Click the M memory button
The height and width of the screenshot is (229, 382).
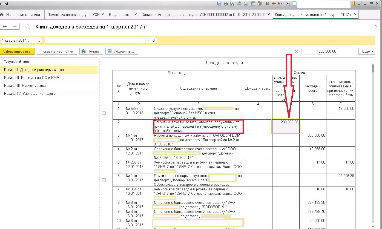[267, 4]
